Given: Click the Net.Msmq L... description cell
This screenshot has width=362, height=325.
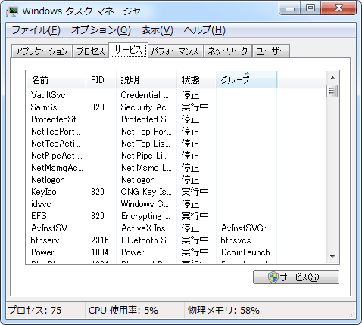Looking at the screenshot, I should [x=146, y=168].
